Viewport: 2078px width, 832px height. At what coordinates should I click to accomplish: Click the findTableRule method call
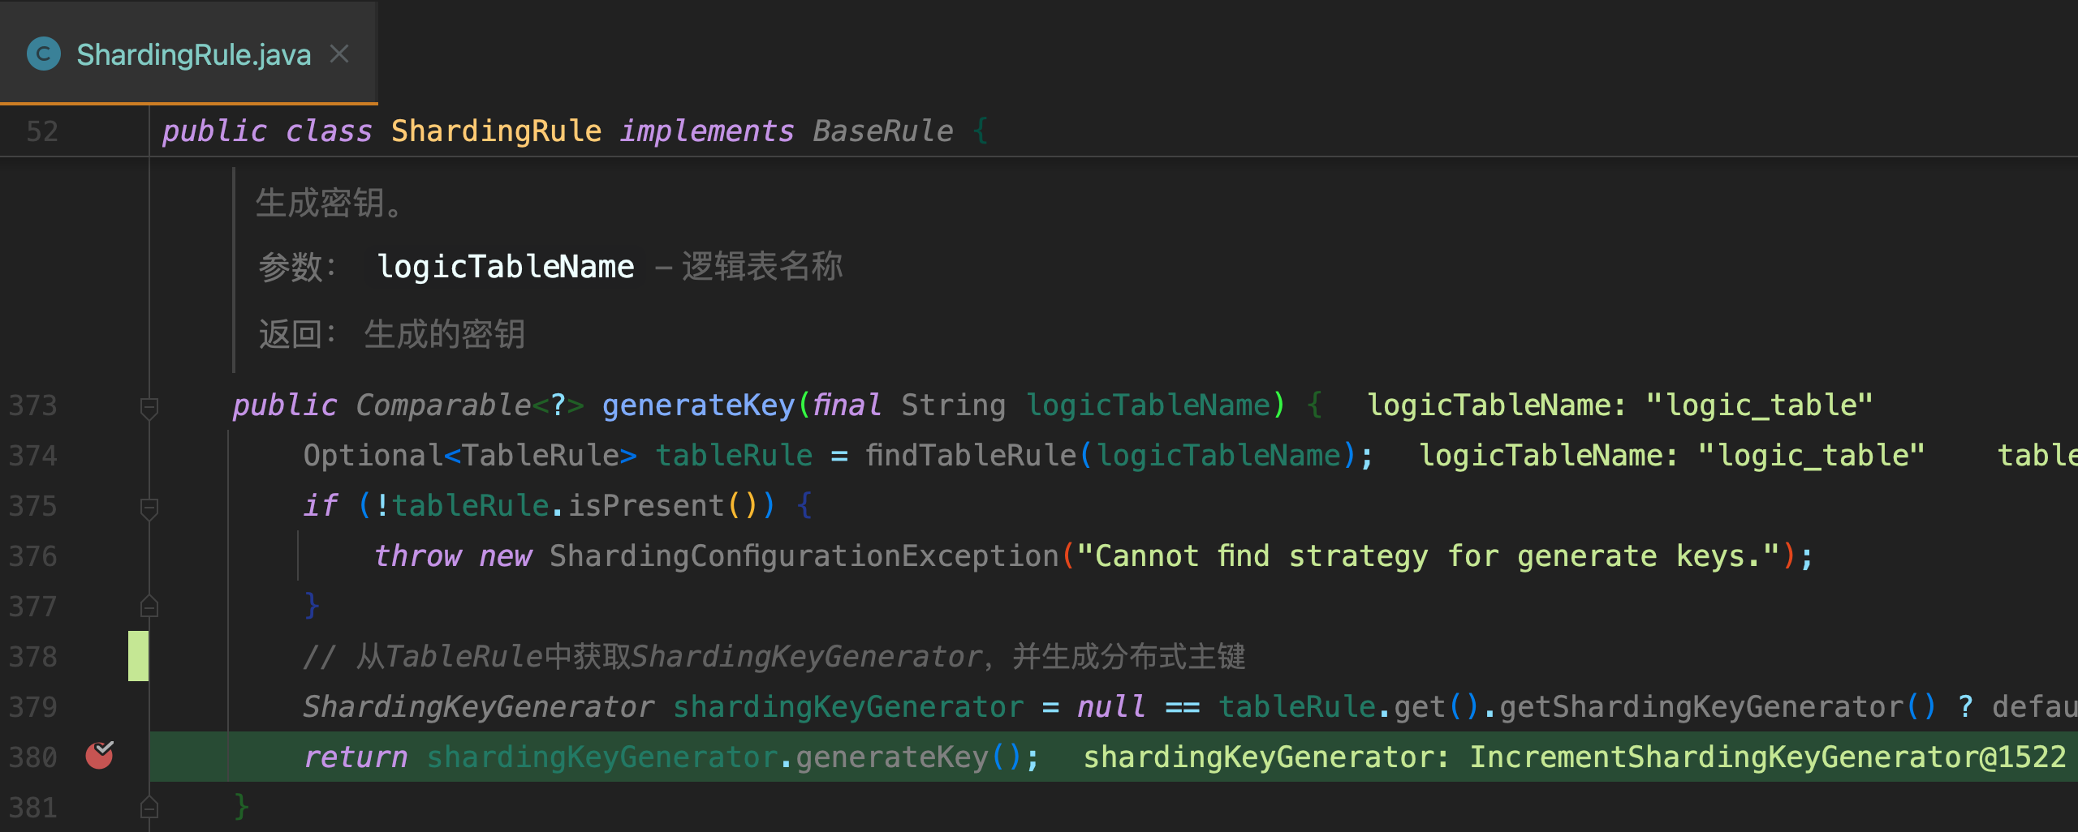(970, 456)
